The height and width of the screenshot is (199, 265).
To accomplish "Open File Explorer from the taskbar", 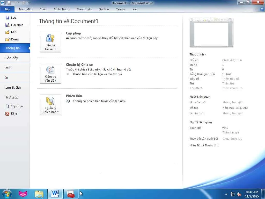I will [x=39, y=194].
